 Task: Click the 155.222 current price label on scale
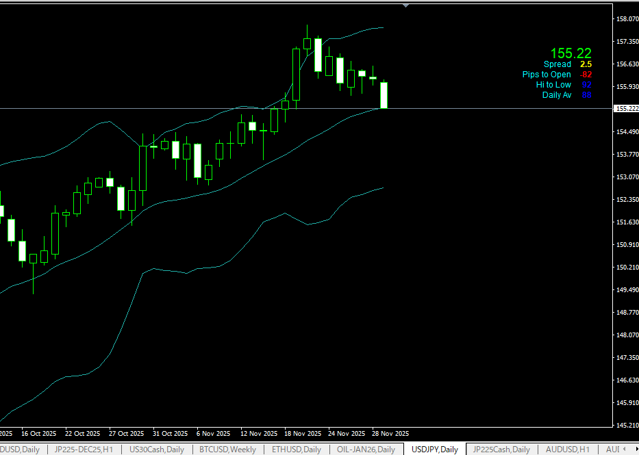coord(625,109)
